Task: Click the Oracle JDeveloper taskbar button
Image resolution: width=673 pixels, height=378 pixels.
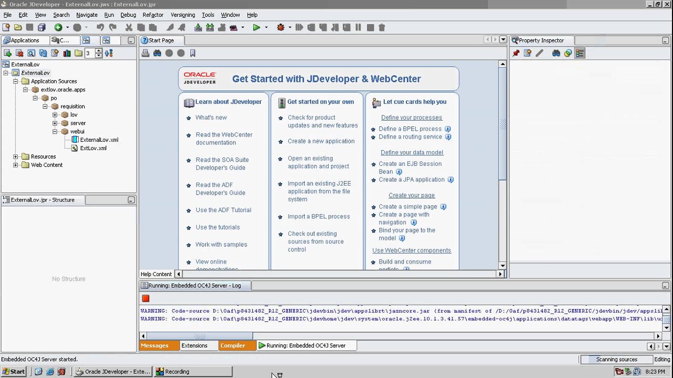Action: tap(113, 372)
